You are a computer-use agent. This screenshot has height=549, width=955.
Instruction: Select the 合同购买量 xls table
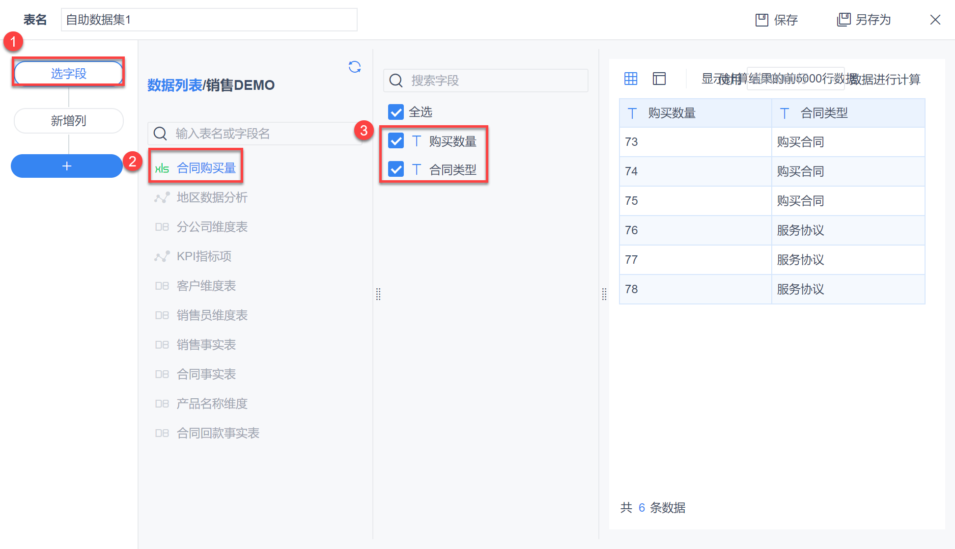tap(206, 168)
